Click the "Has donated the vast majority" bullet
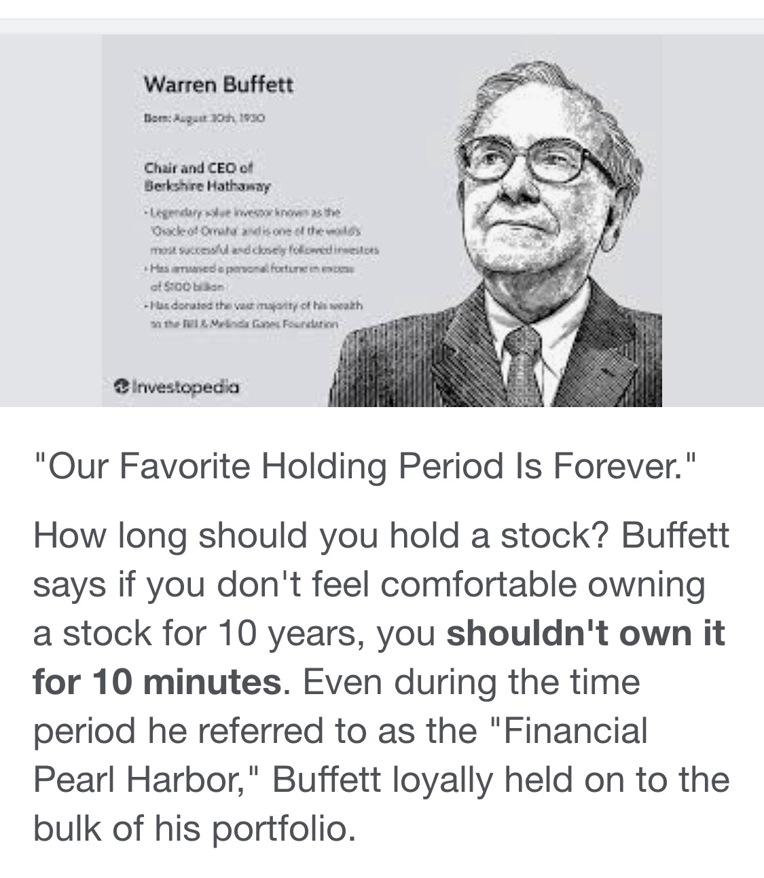This screenshot has height=878, width=764. 253,306
